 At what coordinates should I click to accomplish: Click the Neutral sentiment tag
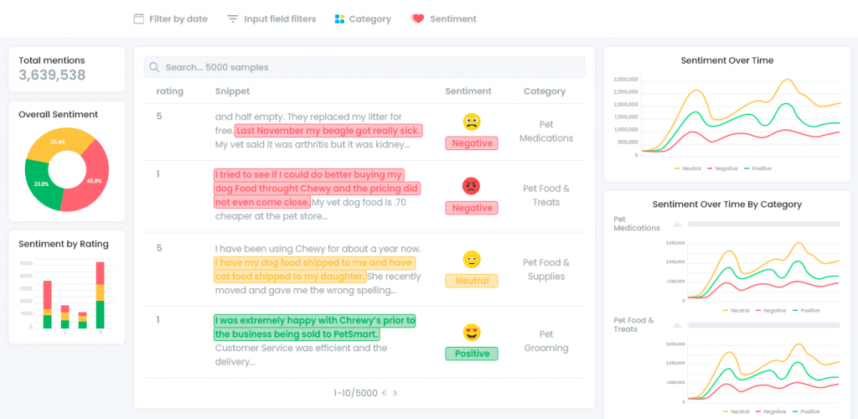(472, 281)
